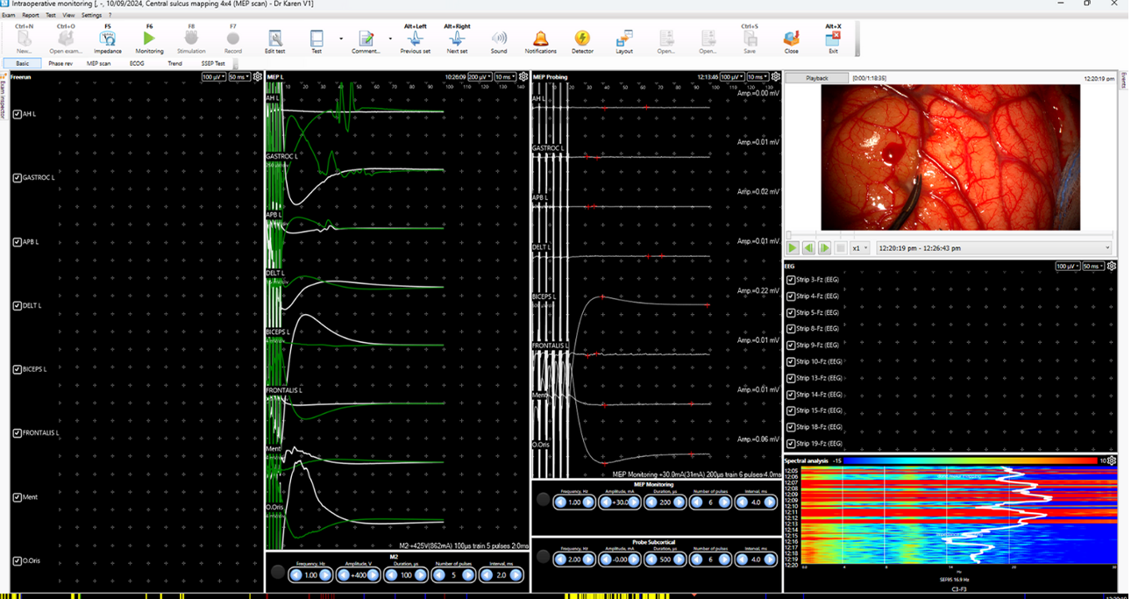Uncheck the Strip 10-Fz (EEG) checkbox
The image size is (1131, 599).
tap(791, 362)
